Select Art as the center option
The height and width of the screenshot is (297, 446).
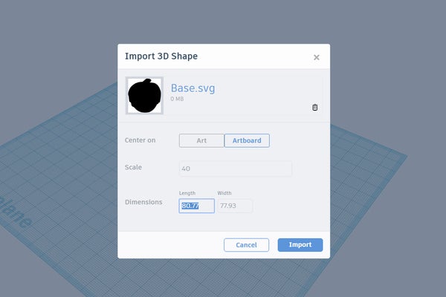pos(201,140)
